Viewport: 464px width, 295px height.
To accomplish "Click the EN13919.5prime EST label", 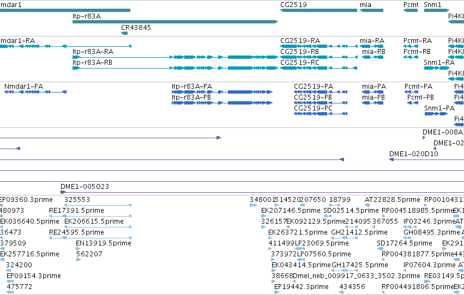I will (104, 243).
